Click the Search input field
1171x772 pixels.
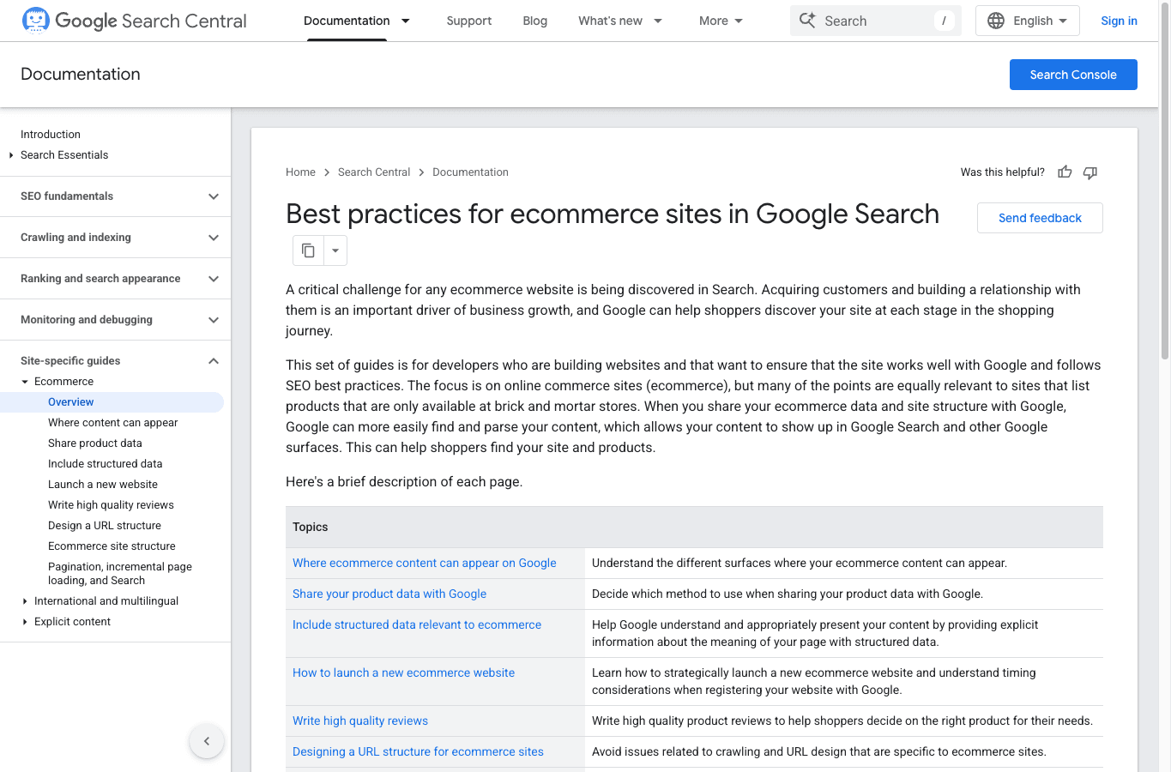(x=876, y=21)
